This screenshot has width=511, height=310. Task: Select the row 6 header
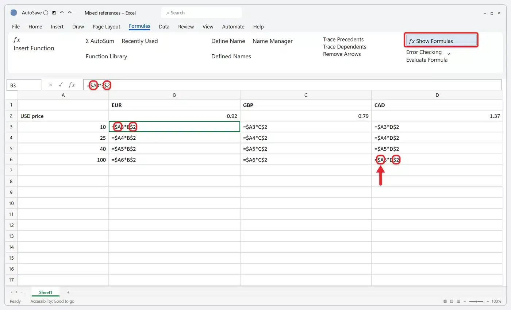tap(11, 160)
